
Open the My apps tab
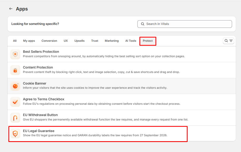pyautogui.click(x=29, y=41)
